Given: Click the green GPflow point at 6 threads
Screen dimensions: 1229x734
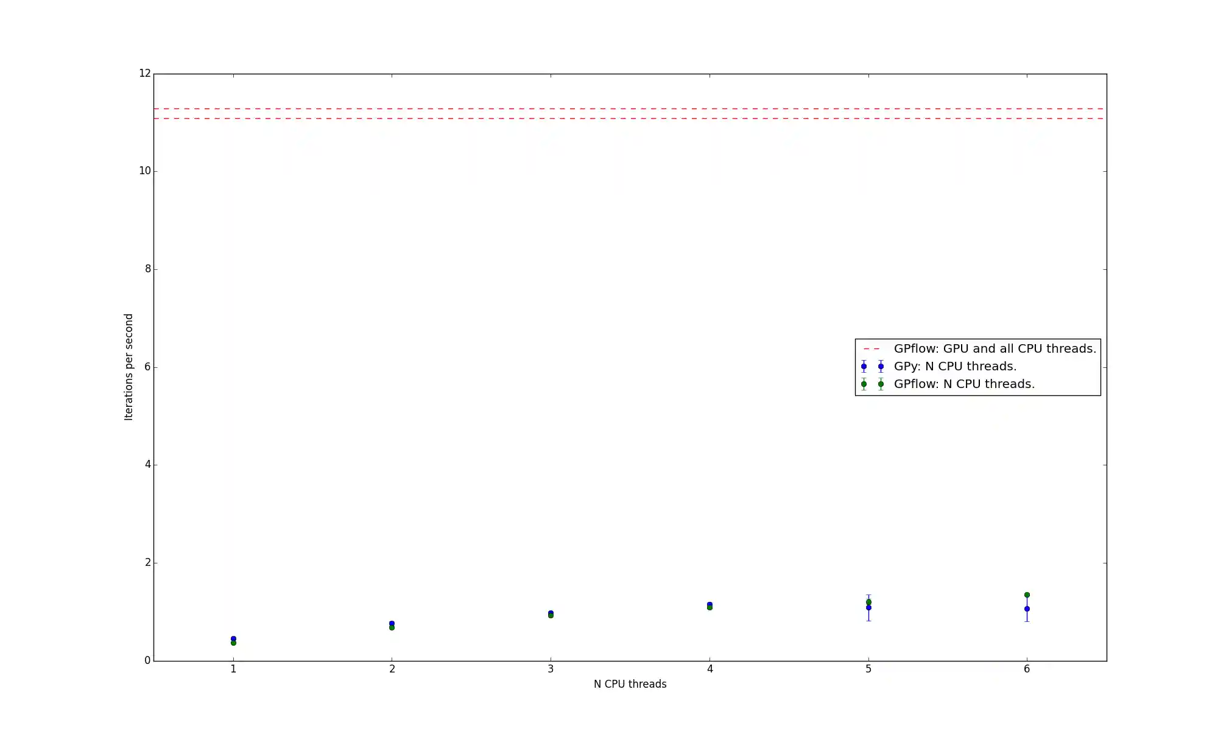Looking at the screenshot, I should coord(1027,595).
